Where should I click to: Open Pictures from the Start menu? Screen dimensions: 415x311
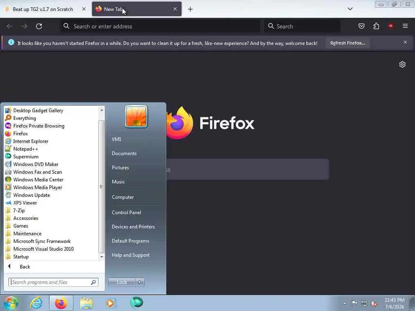coord(120,167)
